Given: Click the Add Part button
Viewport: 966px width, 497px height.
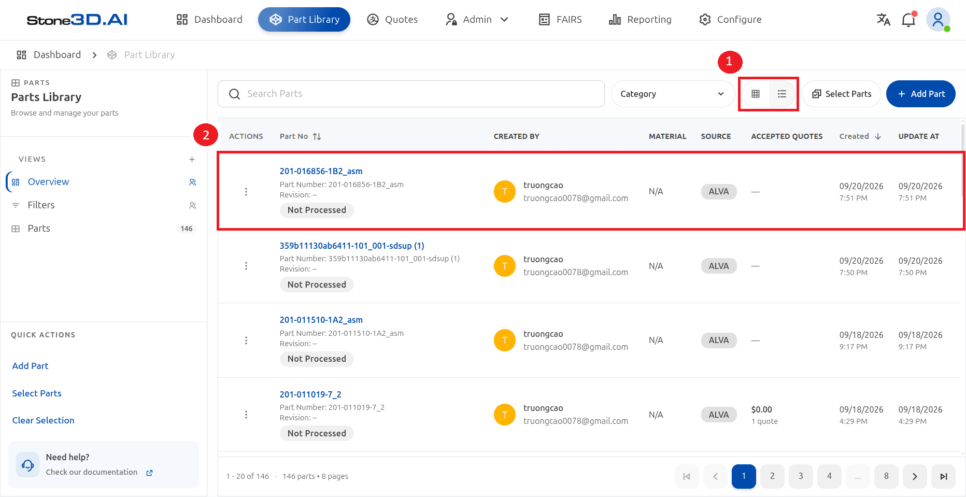Looking at the screenshot, I should 921,94.
